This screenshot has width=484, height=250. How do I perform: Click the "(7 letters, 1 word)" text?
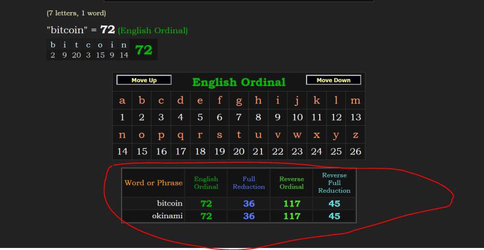[76, 13]
